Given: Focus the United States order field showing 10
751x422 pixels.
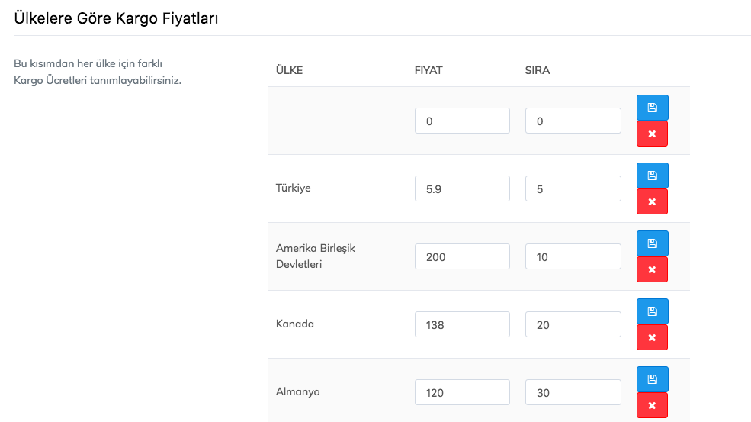Looking at the screenshot, I should [x=573, y=257].
